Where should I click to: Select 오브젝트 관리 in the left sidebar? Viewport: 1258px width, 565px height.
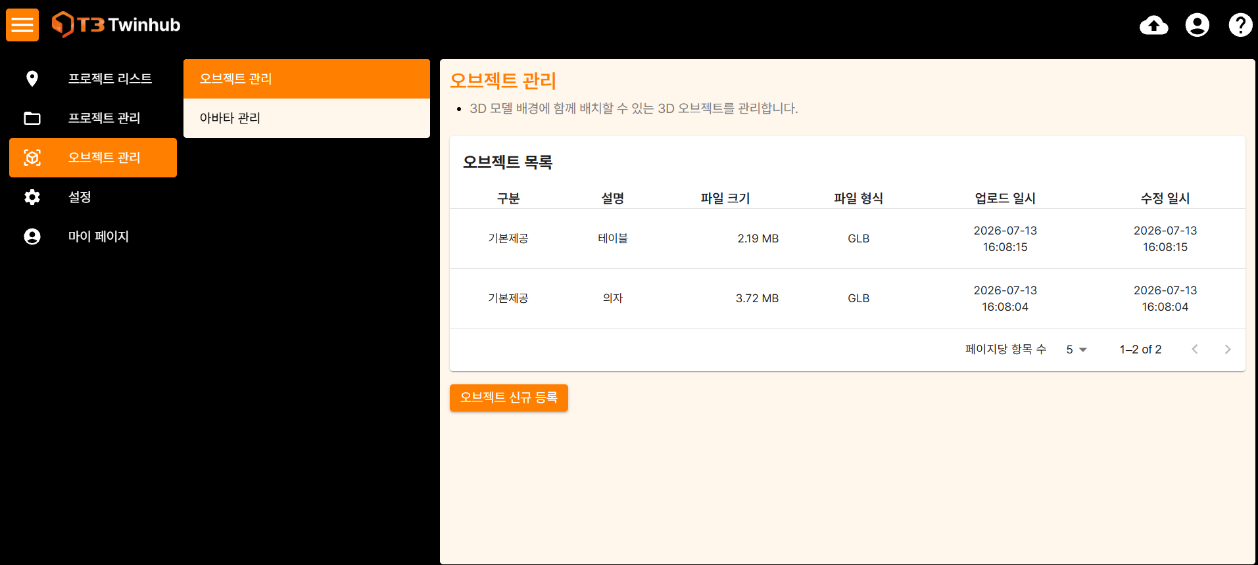(93, 158)
